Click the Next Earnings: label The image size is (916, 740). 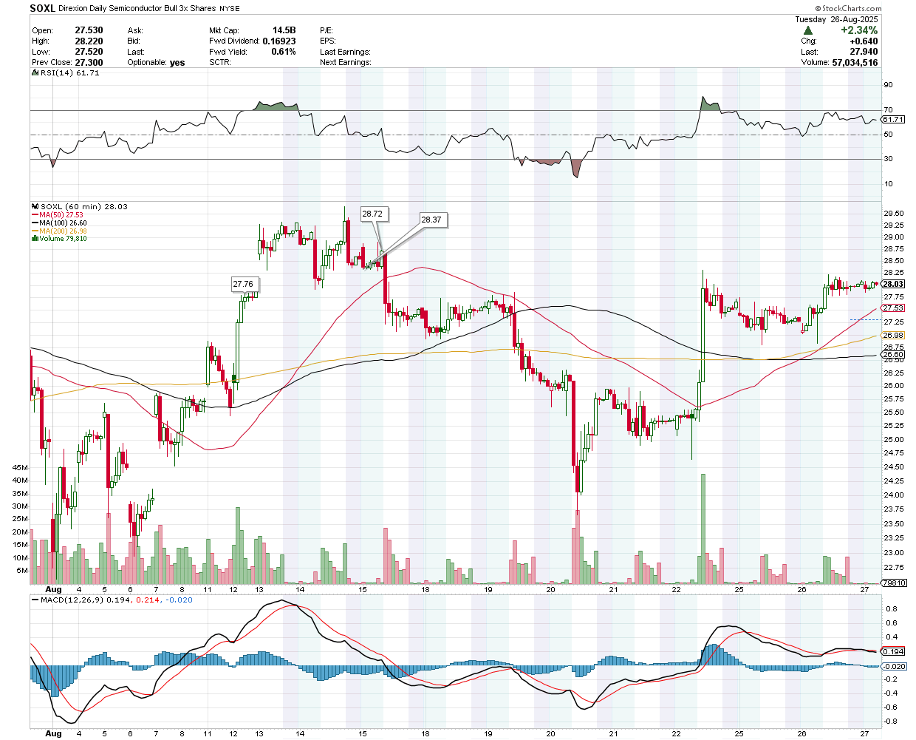pos(346,63)
